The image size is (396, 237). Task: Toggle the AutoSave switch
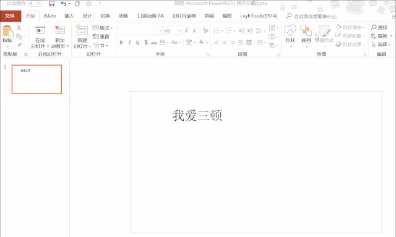point(35,4)
